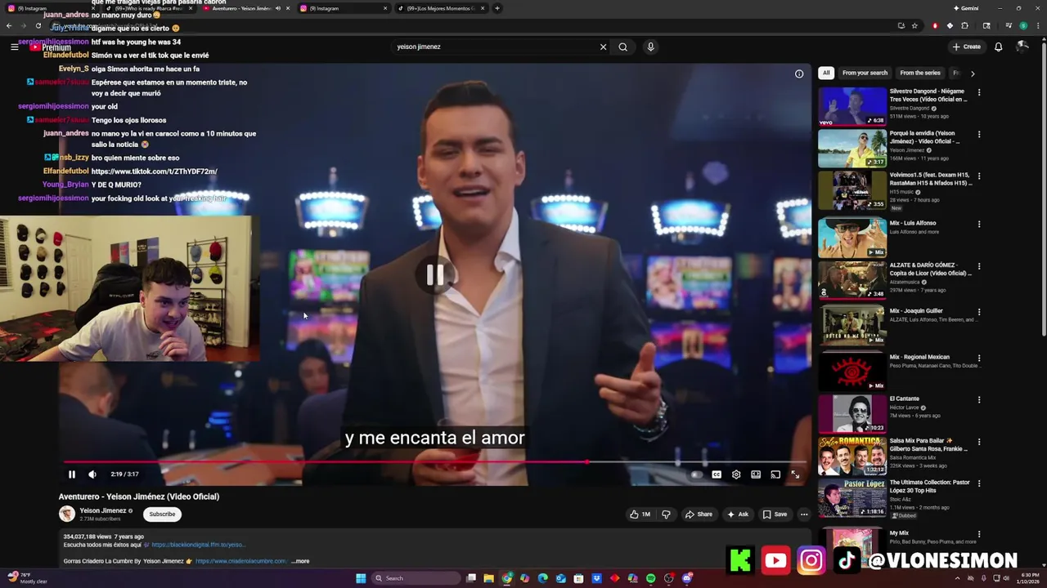The width and height of the screenshot is (1047, 588).
Task: Open the YouTube hamburger guide menu
Action: pos(14,47)
